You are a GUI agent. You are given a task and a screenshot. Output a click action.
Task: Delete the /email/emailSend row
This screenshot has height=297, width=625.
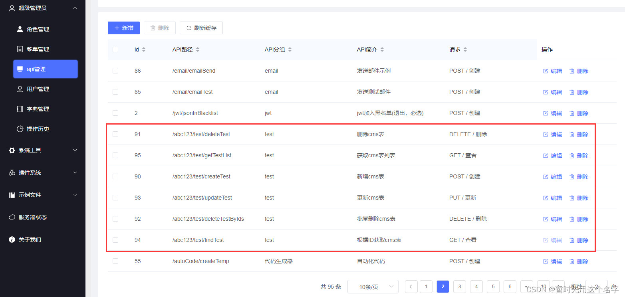(x=579, y=71)
